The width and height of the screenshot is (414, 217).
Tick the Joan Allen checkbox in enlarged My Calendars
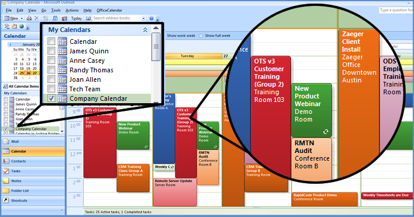(x=51, y=79)
